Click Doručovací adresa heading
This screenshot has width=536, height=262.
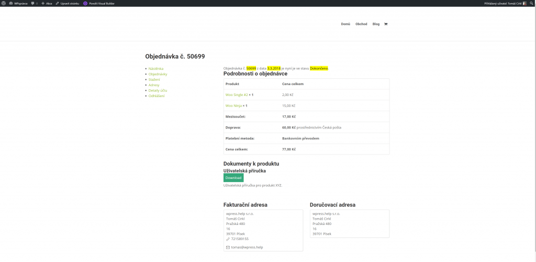point(332,205)
